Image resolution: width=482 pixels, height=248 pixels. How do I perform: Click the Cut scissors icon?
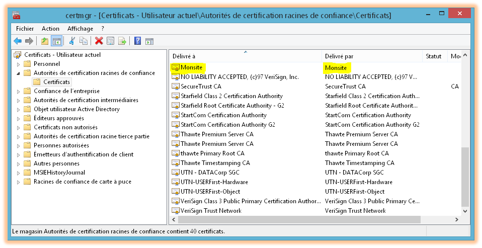coord(72,41)
